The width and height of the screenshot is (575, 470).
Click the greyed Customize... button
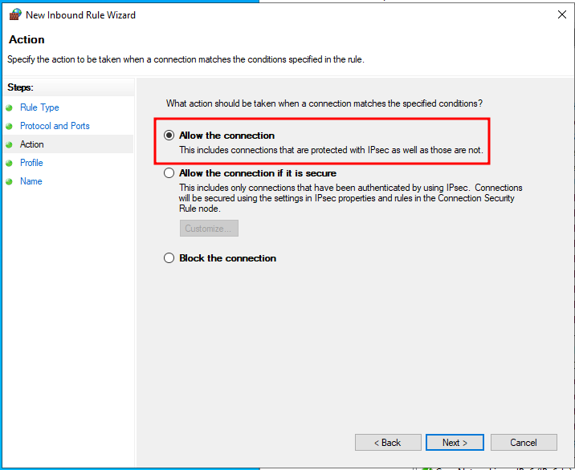coord(209,229)
